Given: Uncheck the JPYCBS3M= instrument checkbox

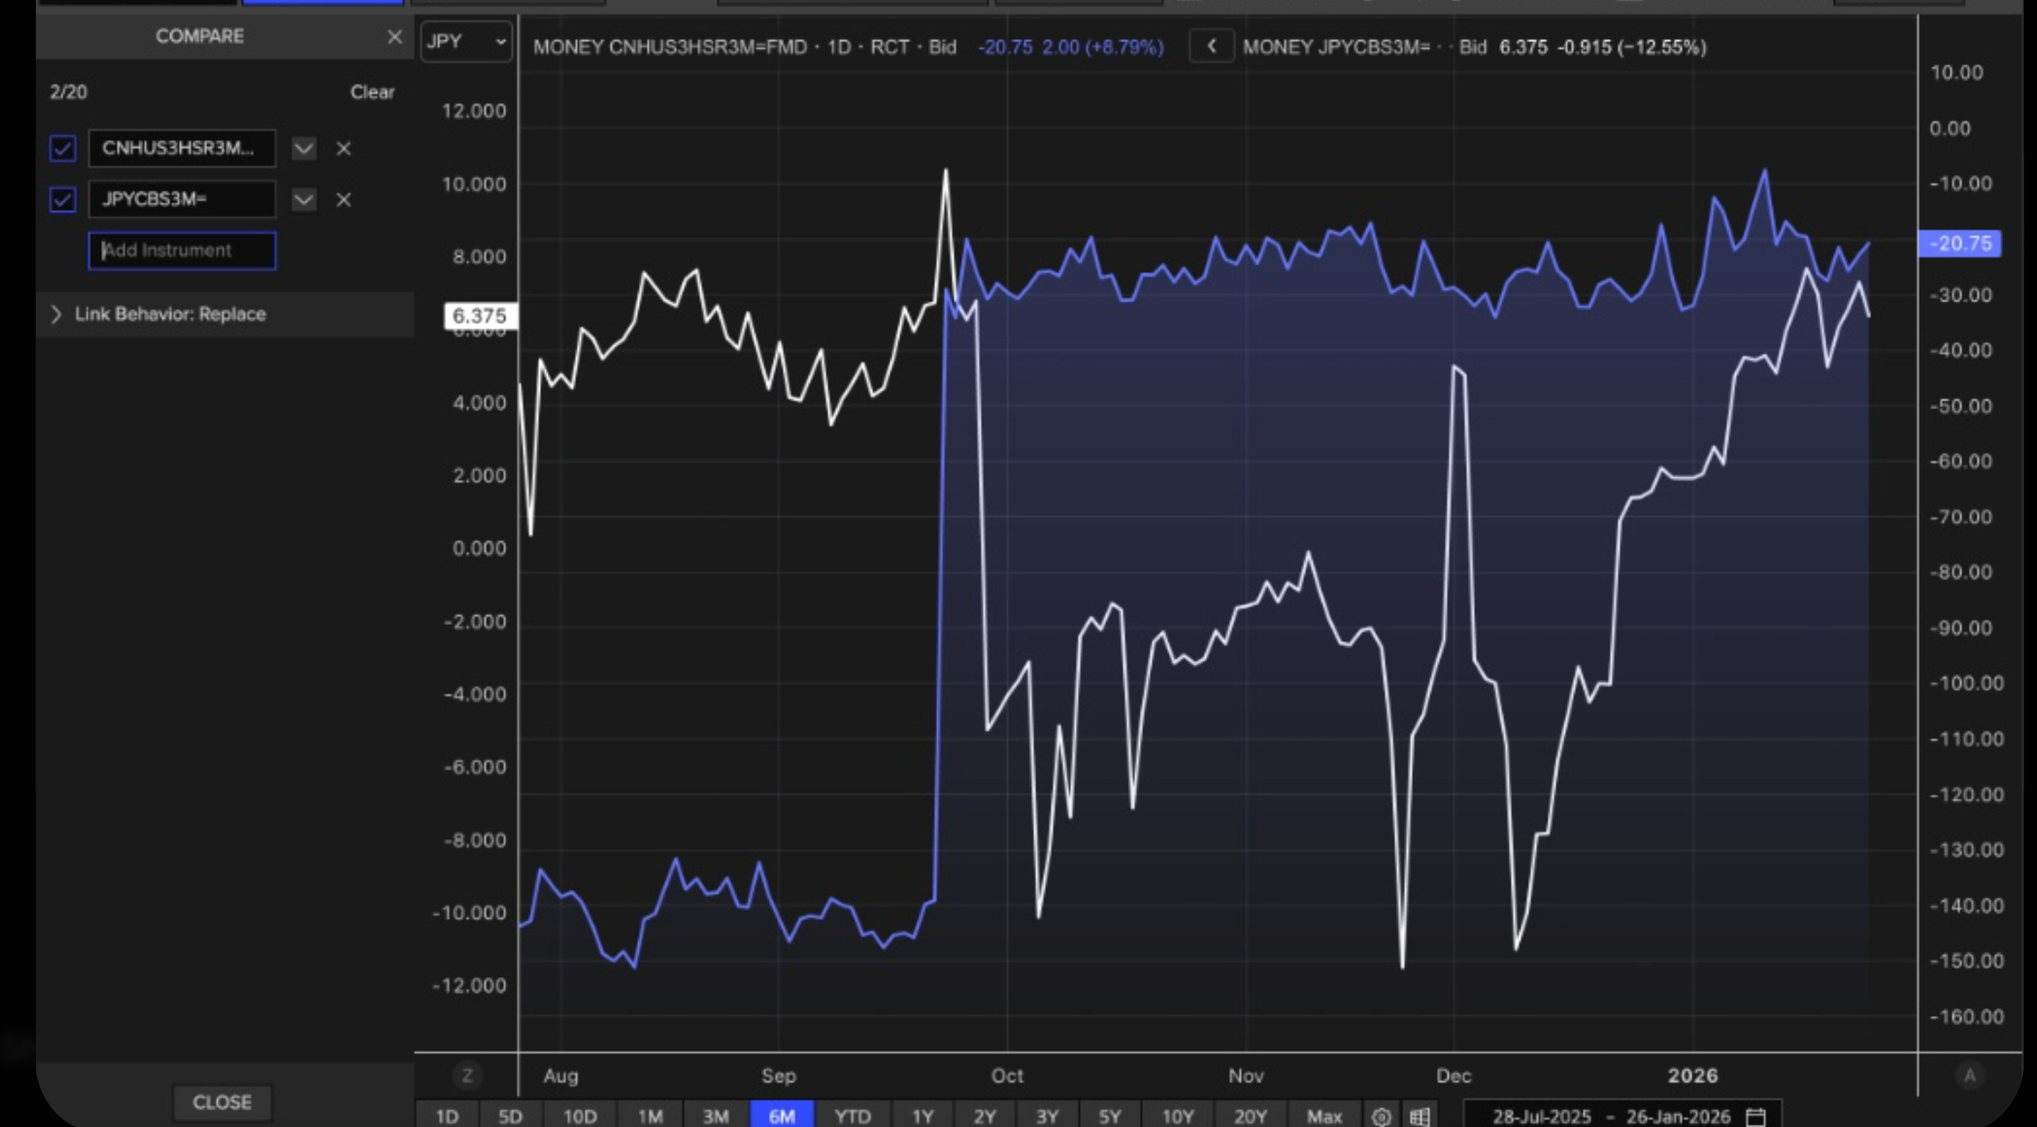Looking at the screenshot, I should click(62, 200).
